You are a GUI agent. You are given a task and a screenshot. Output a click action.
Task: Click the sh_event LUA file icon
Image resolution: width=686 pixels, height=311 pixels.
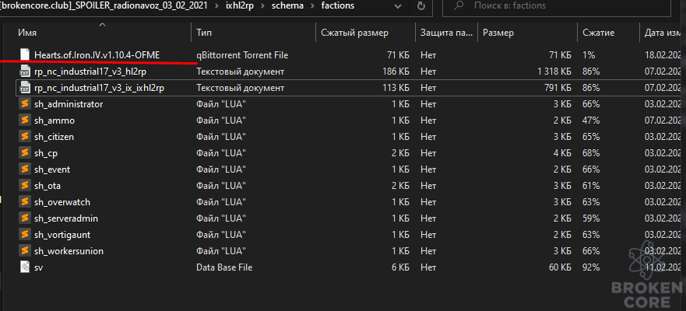click(25, 169)
